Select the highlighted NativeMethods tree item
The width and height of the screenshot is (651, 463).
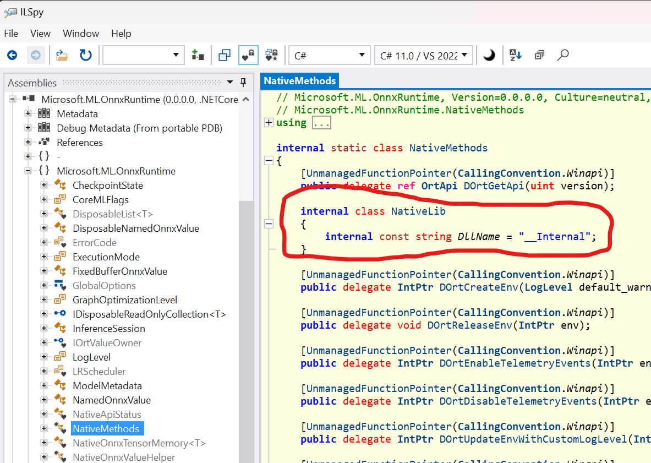pos(106,428)
